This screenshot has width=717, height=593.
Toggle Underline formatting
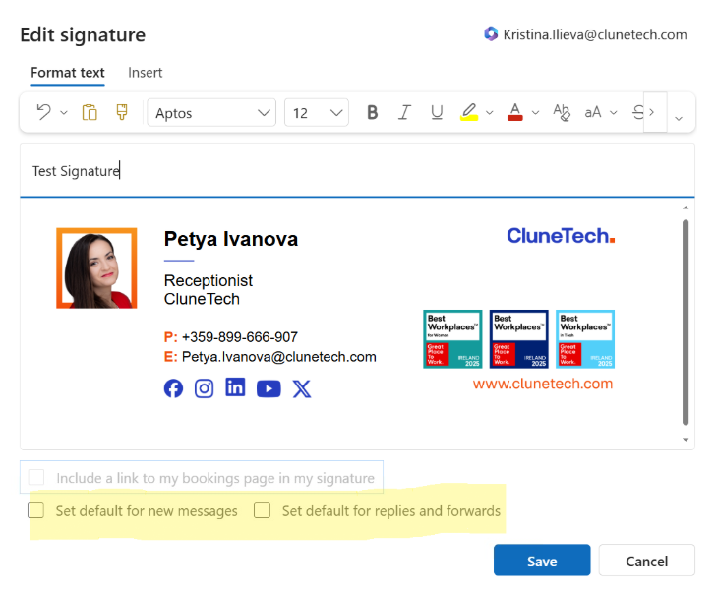click(437, 112)
